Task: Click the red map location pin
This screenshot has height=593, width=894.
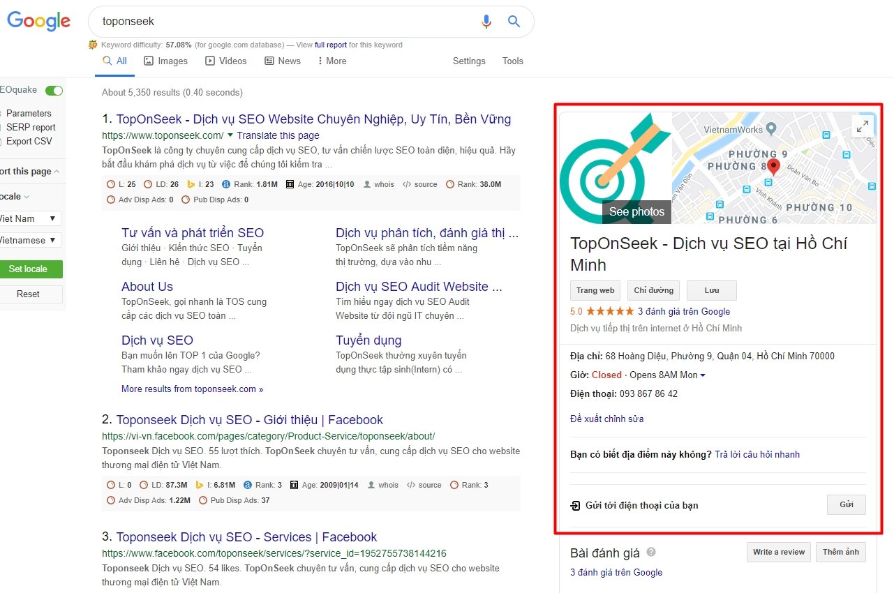Action: (773, 167)
